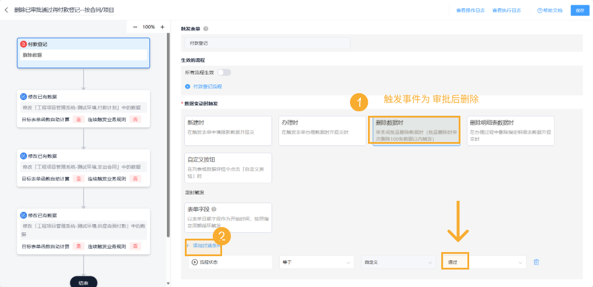Go back with the arrow beside the title

pyautogui.click(x=6, y=10)
